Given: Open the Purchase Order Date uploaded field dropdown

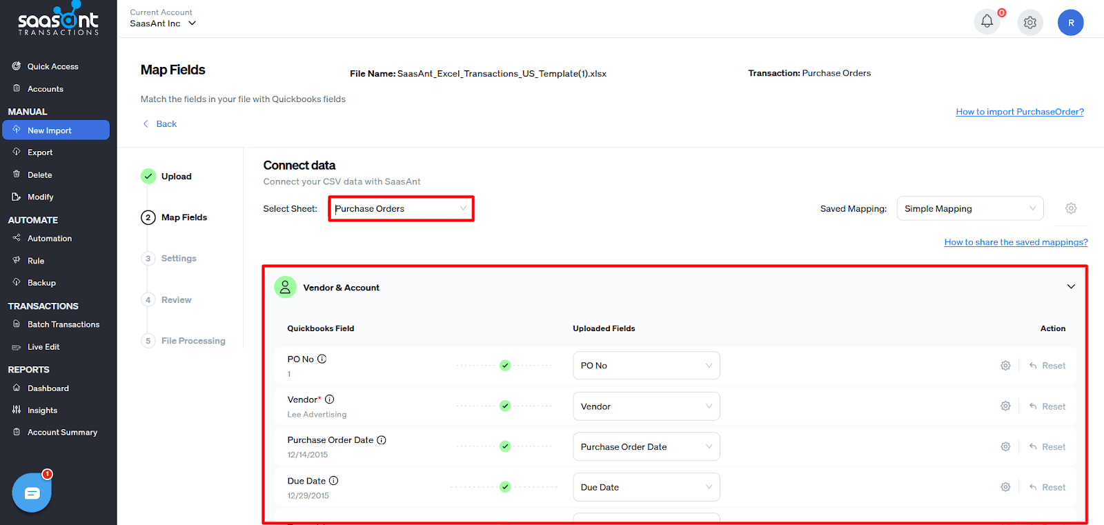Looking at the screenshot, I should (647, 446).
